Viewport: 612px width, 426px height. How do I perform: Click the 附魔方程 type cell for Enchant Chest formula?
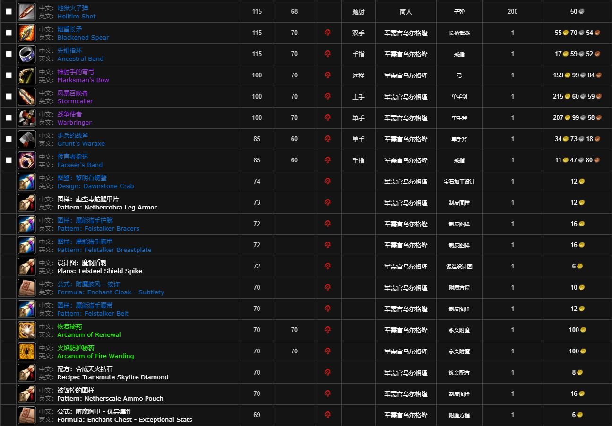[459, 415]
